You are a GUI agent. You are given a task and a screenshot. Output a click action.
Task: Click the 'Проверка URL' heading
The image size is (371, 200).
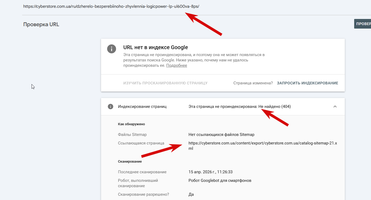41,25
